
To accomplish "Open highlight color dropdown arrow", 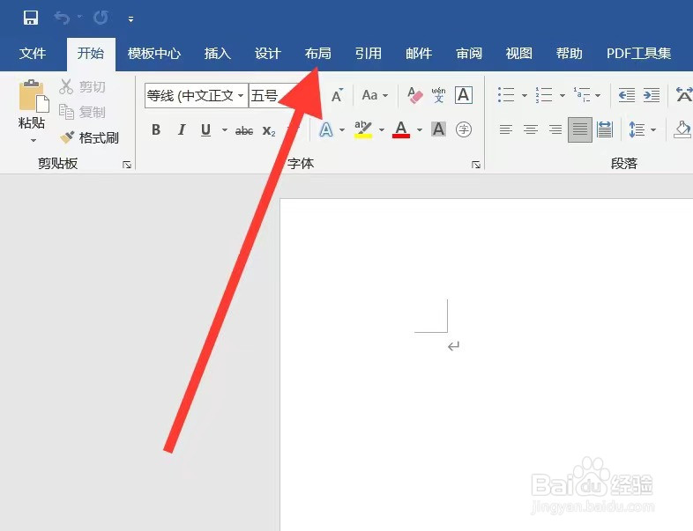I will point(382,130).
